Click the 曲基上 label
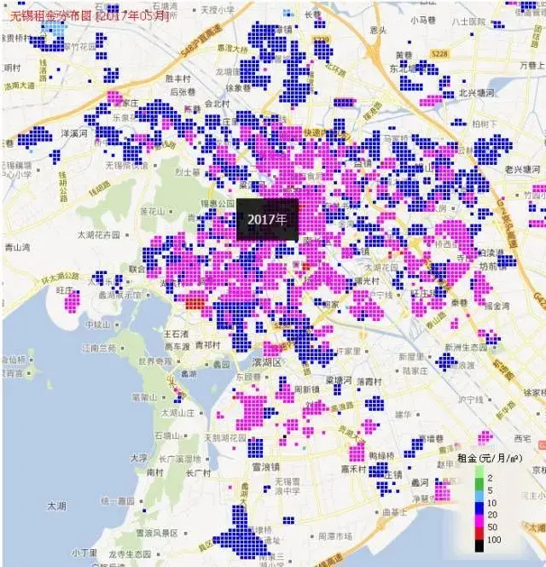Viewport: 546px width, 567px height. click(x=395, y=512)
